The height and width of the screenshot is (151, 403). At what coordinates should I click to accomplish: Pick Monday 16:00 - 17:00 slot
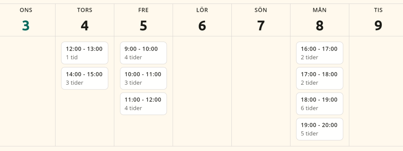tap(320, 53)
